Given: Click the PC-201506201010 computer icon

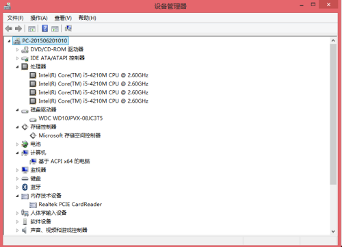Looking at the screenshot, I should [x=17, y=41].
